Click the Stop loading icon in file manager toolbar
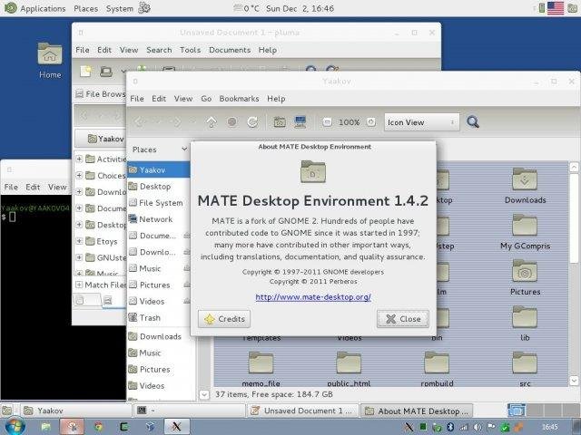The image size is (581, 435). coord(232,122)
